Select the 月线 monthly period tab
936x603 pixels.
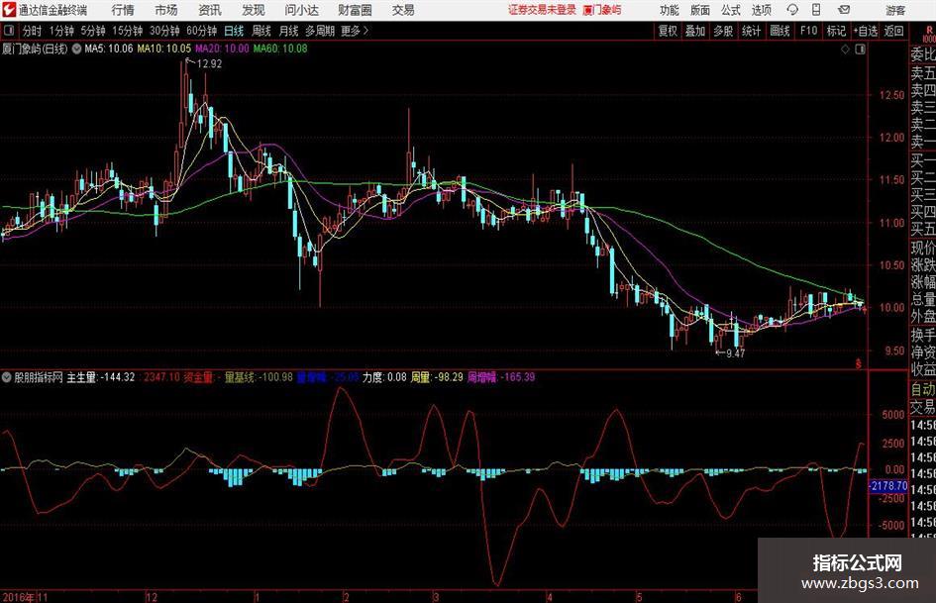click(x=289, y=31)
